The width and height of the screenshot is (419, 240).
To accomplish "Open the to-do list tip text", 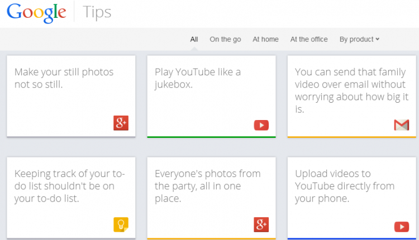I will tap(69, 185).
